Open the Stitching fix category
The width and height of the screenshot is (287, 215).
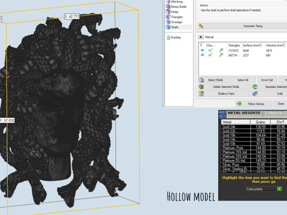(176, 2)
